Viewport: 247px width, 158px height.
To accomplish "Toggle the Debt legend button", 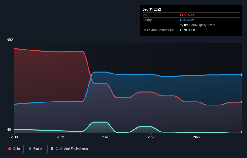I will click(x=14, y=149).
